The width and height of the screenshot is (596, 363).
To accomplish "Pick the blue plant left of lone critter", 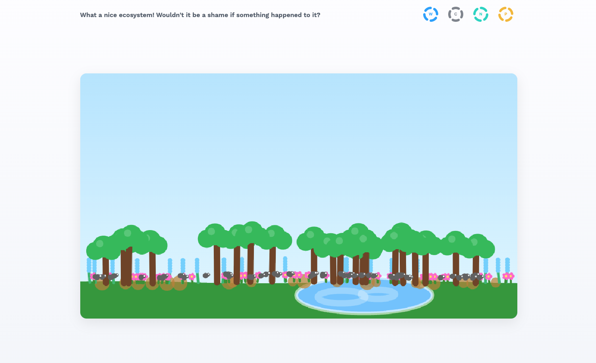I will [197, 267].
